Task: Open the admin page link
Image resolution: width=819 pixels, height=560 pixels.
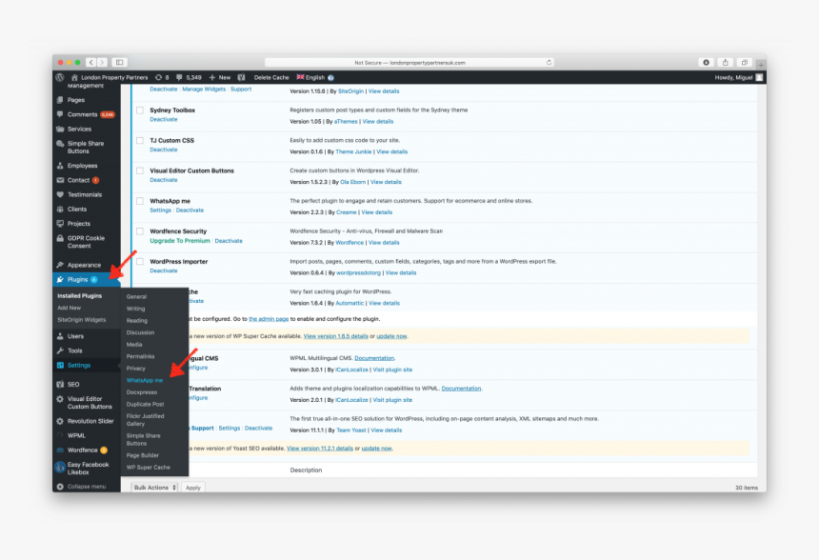Action: (269, 319)
